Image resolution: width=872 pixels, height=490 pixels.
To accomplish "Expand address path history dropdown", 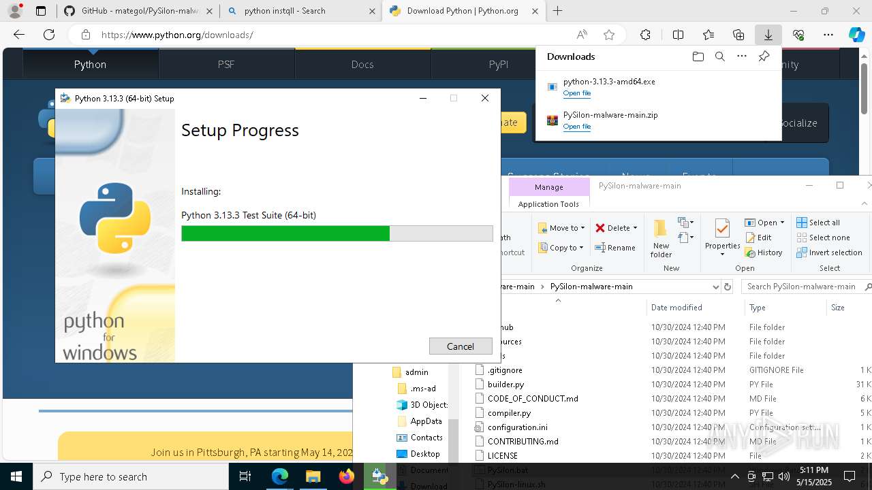I will pyautogui.click(x=715, y=287).
